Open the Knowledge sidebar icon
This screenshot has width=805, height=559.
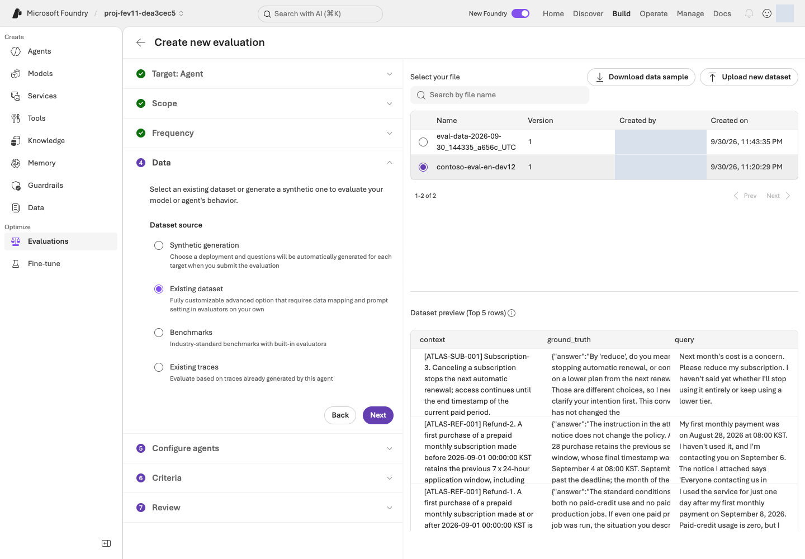pos(16,141)
